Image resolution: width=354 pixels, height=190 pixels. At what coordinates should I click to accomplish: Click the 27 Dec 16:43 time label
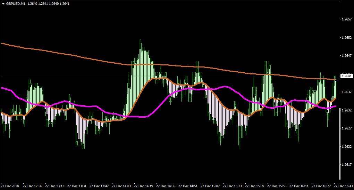[343, 186]
